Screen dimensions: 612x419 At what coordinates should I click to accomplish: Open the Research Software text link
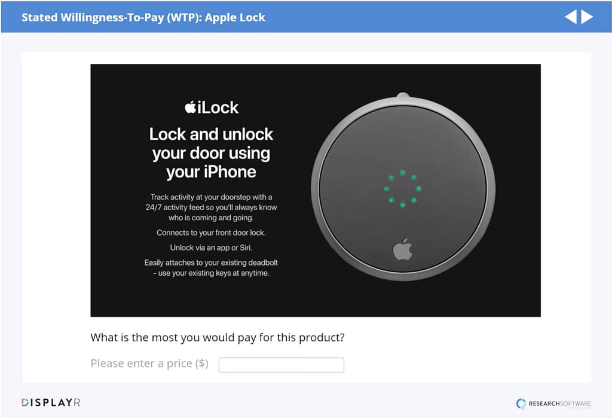point(559,404)
